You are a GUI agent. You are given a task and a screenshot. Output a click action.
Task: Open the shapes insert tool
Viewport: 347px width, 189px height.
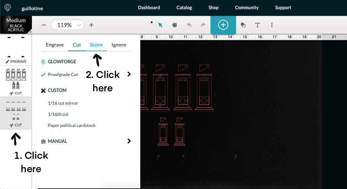(x=243, y=25)
